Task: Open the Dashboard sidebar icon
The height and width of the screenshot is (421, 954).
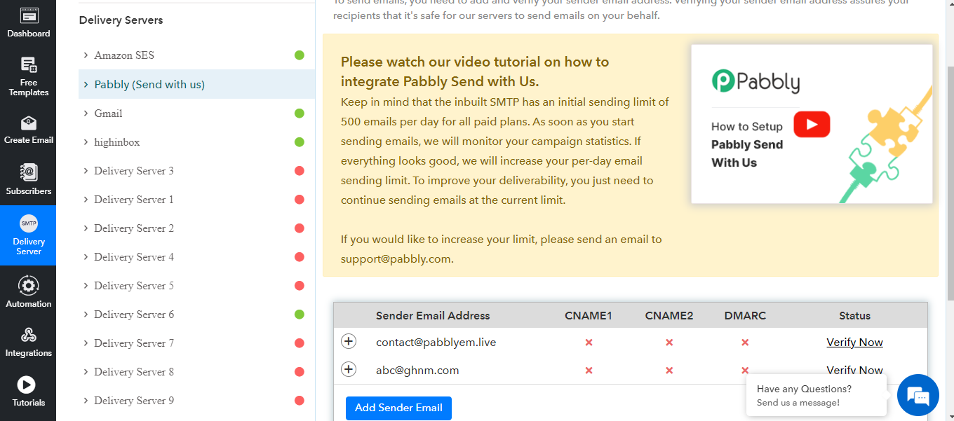Action: pyautogui.click(x=28, y=16)
